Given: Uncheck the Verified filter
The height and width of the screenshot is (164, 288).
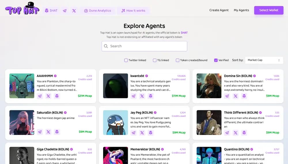Looking at the screenshot, I should (216, 60).
